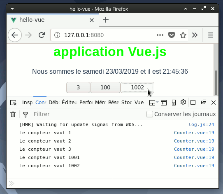Open Counter.vue:19 link for compteur vaut 3
The height and width of the screenshot is (194, 223).
point(194,149)
